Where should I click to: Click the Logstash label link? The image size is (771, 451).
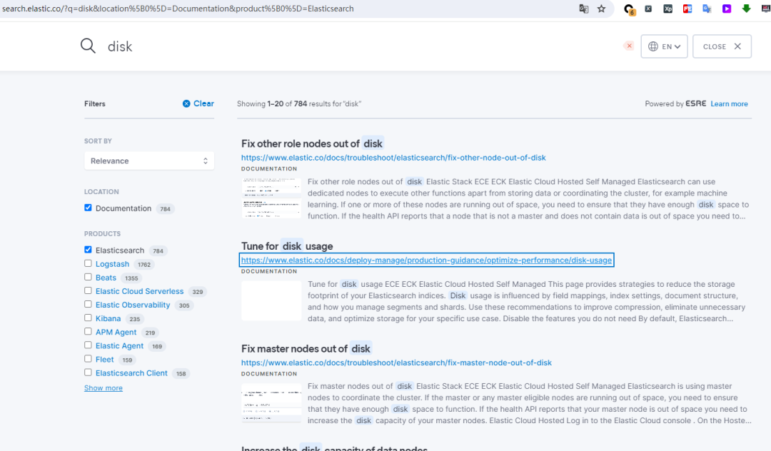112,264
